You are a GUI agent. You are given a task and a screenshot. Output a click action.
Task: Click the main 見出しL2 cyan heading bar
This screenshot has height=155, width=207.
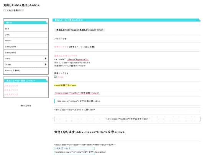pyautogui.click(x=127, y=20)
